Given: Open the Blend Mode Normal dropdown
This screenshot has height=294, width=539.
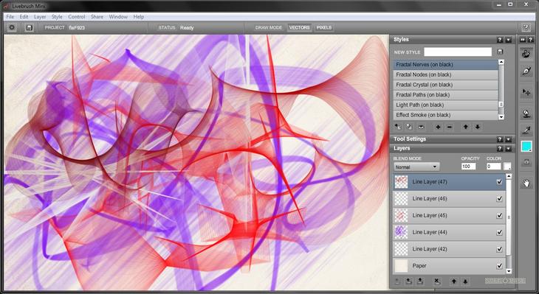Looking at the screenshot, I should pos(416,167).
